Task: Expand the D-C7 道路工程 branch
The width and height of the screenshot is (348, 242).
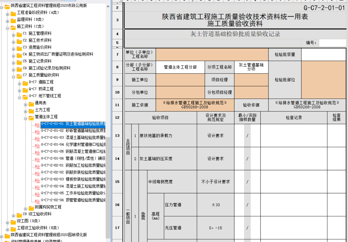Action: (x=19, y=84)
